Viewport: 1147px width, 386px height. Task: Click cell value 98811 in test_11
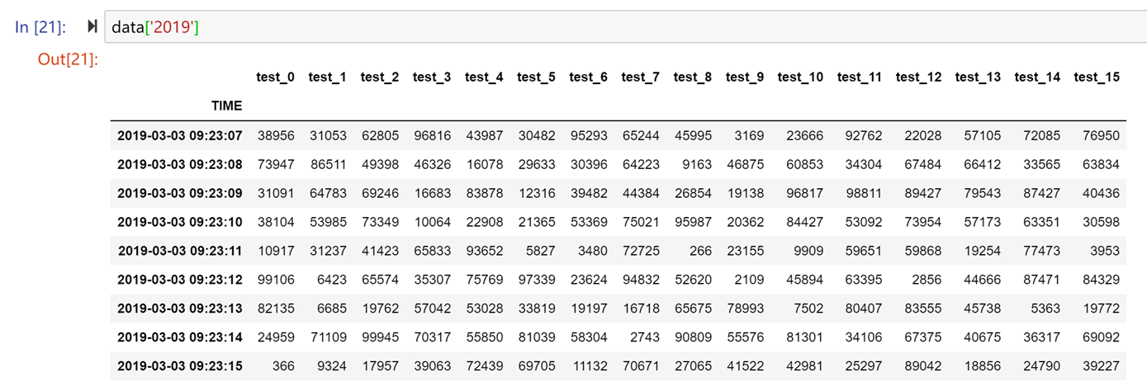pyautogui.click(x=864, y=193)
